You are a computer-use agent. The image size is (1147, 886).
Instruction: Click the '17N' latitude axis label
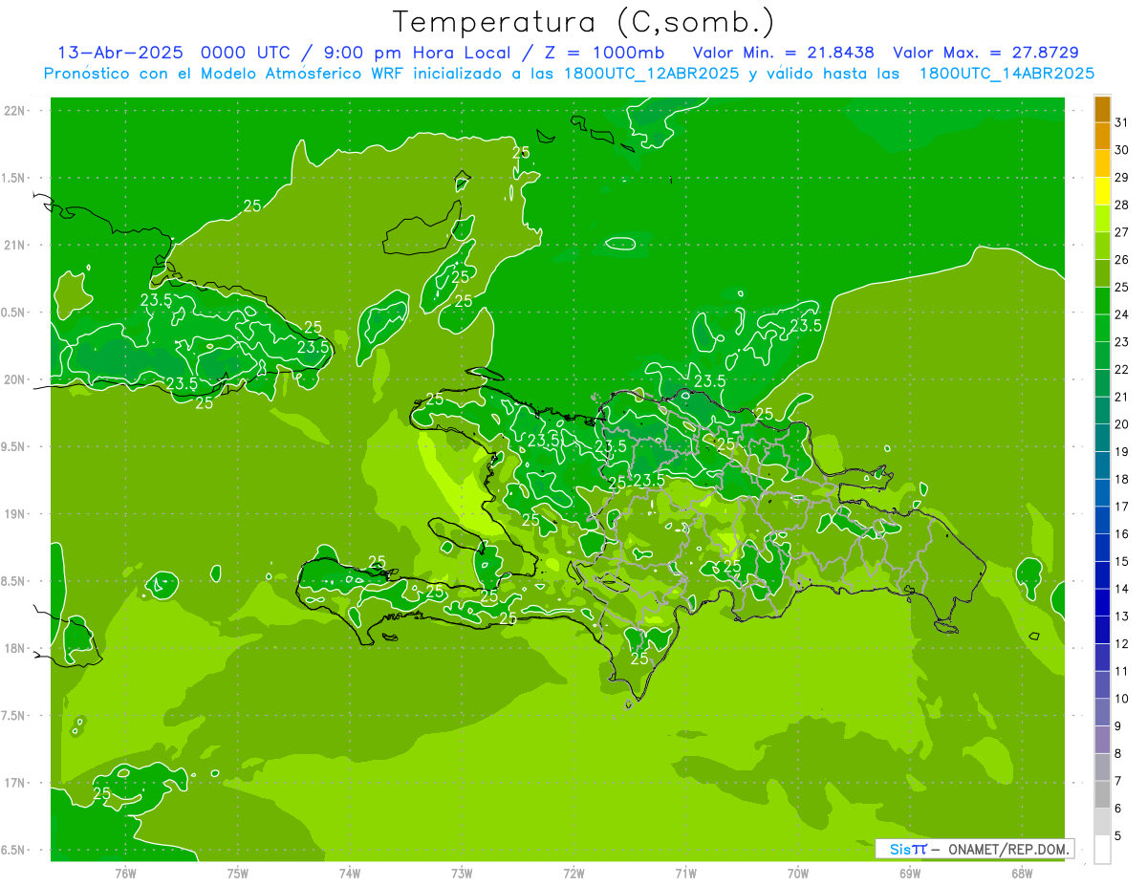(x=15, y=783)
